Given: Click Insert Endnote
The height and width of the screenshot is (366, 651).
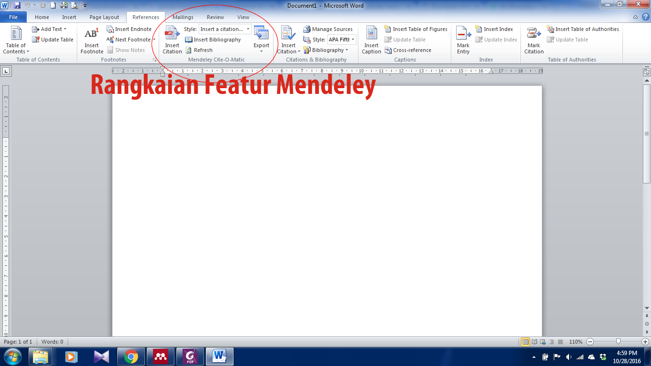Looking at the screenshot, I should [129, 29].
